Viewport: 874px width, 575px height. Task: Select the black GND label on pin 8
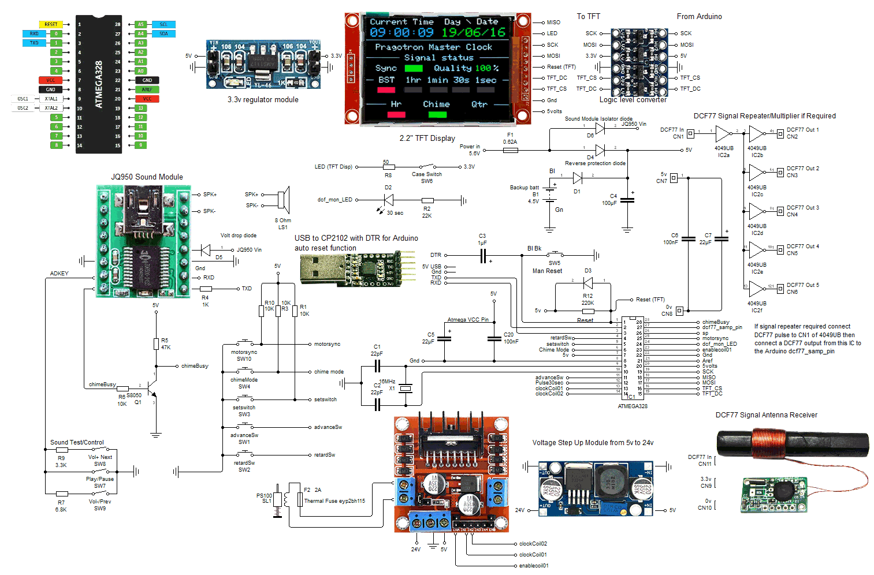point(51,89)
